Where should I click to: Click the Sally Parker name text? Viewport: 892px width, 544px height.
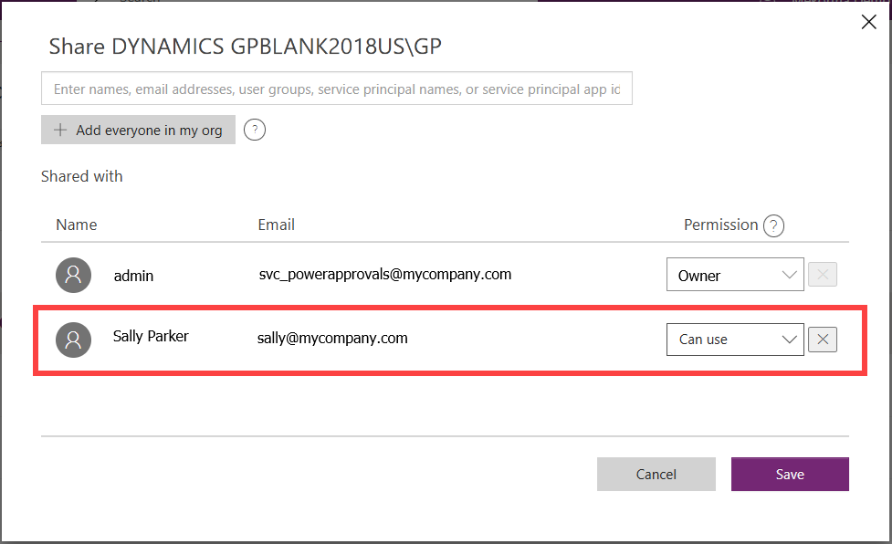click(x=151, y=337)
